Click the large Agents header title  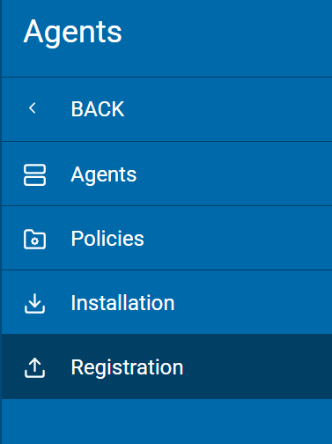72,33
